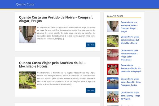Click Leia Mais for Vestido de Noiva
Screen dimensions: 159x106
tap(91, 45)
